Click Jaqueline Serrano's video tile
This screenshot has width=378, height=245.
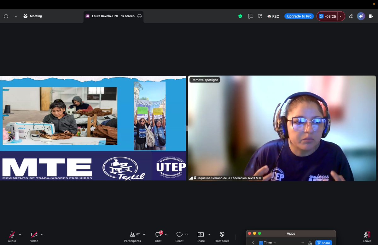click(282, 128)
